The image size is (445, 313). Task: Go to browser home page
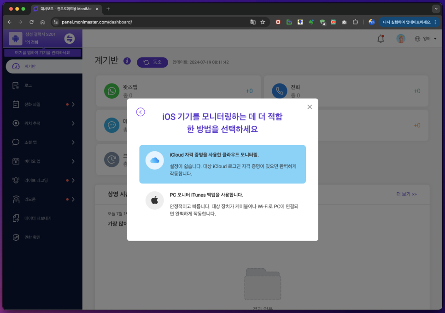42,22
